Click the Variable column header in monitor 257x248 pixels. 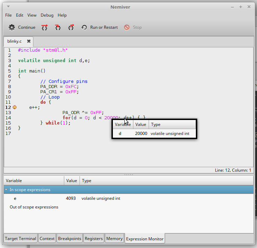34,181
